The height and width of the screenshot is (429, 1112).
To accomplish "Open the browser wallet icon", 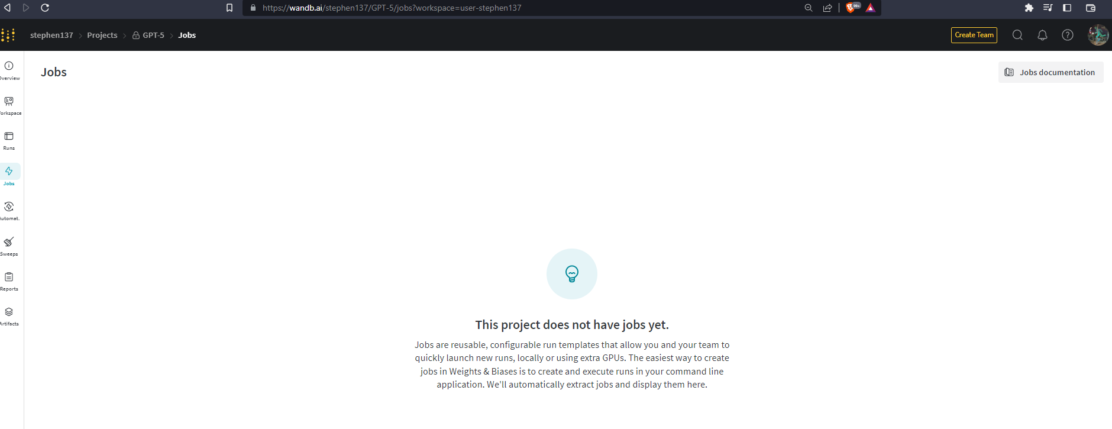I will 1091,8.
